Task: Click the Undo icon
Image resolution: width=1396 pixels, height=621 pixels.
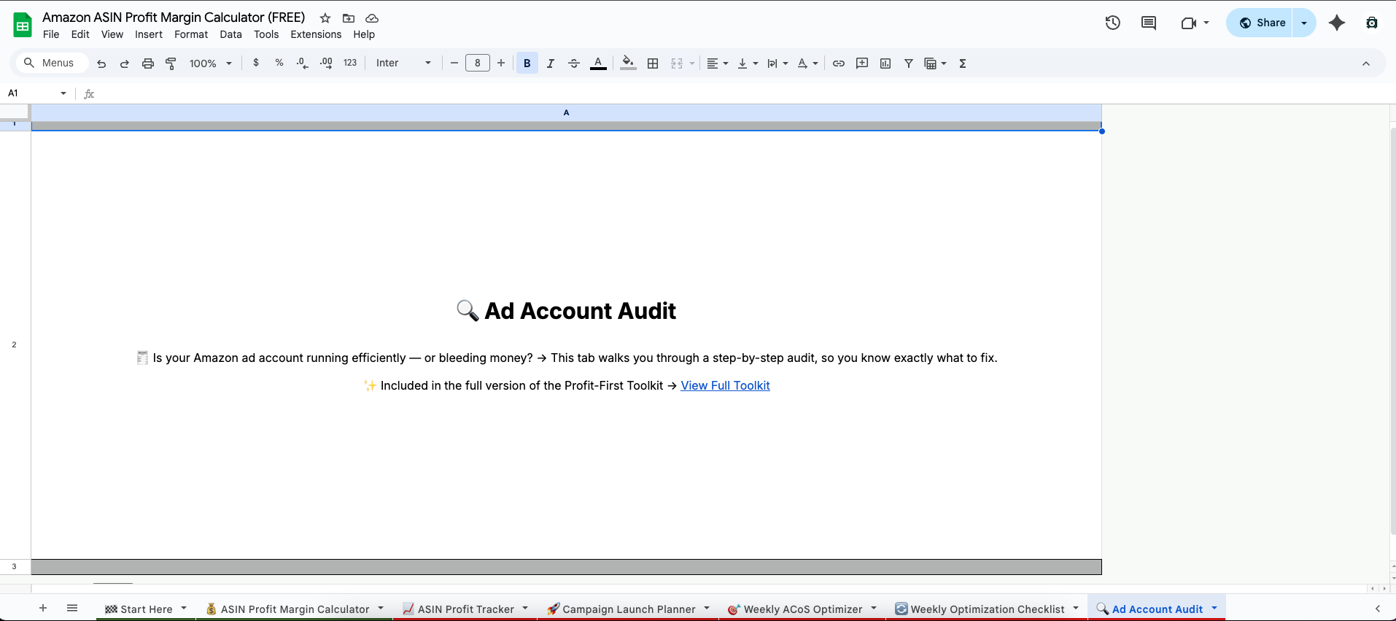Action: click(x=101, y=63)
